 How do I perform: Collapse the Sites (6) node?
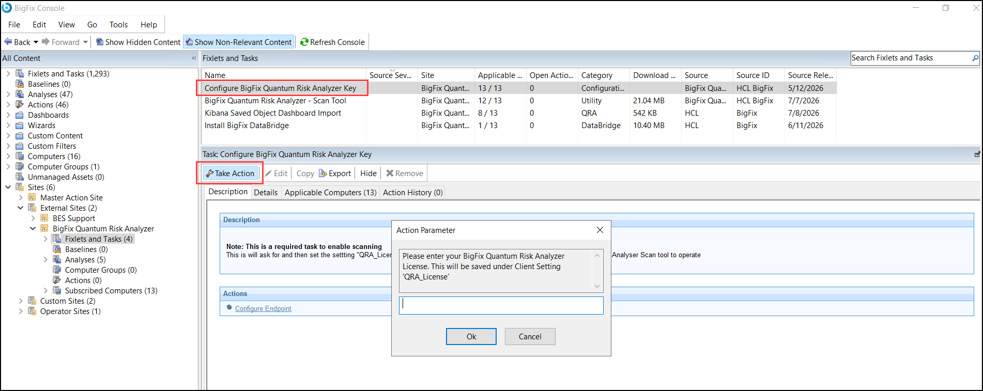[x=8, y=187]
